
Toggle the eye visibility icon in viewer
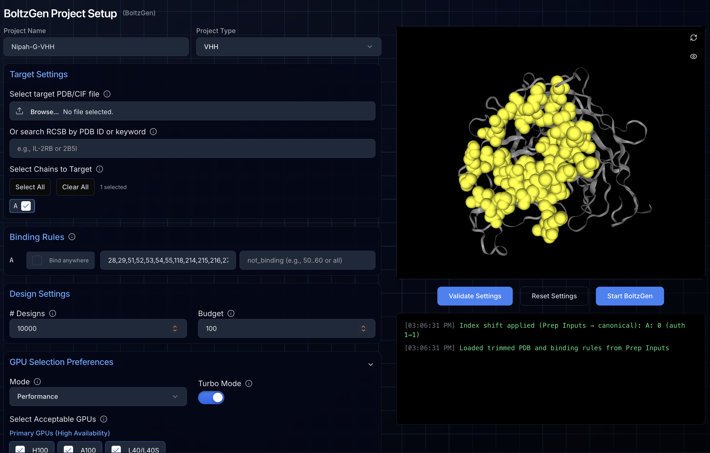[x=693, y=56]
